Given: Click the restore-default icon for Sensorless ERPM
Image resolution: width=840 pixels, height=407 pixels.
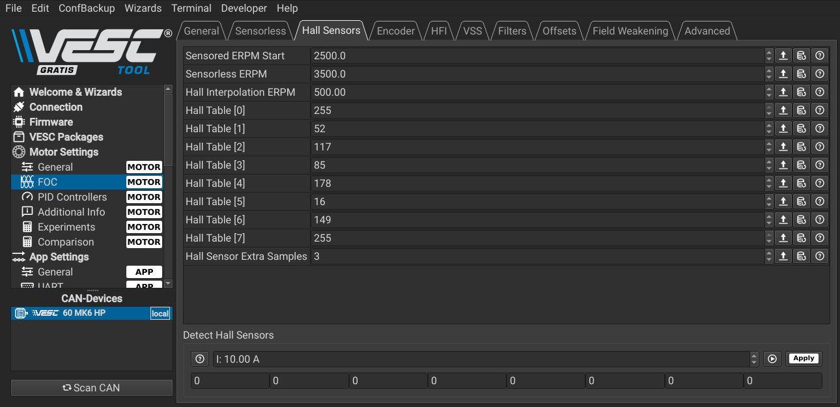Looking at the screenshot, I should (802, 74).
